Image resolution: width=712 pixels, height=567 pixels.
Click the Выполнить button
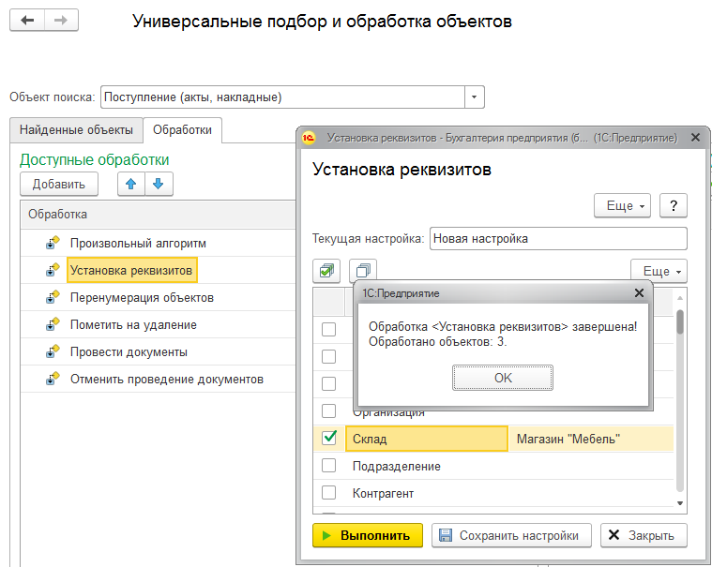point(367,535)
